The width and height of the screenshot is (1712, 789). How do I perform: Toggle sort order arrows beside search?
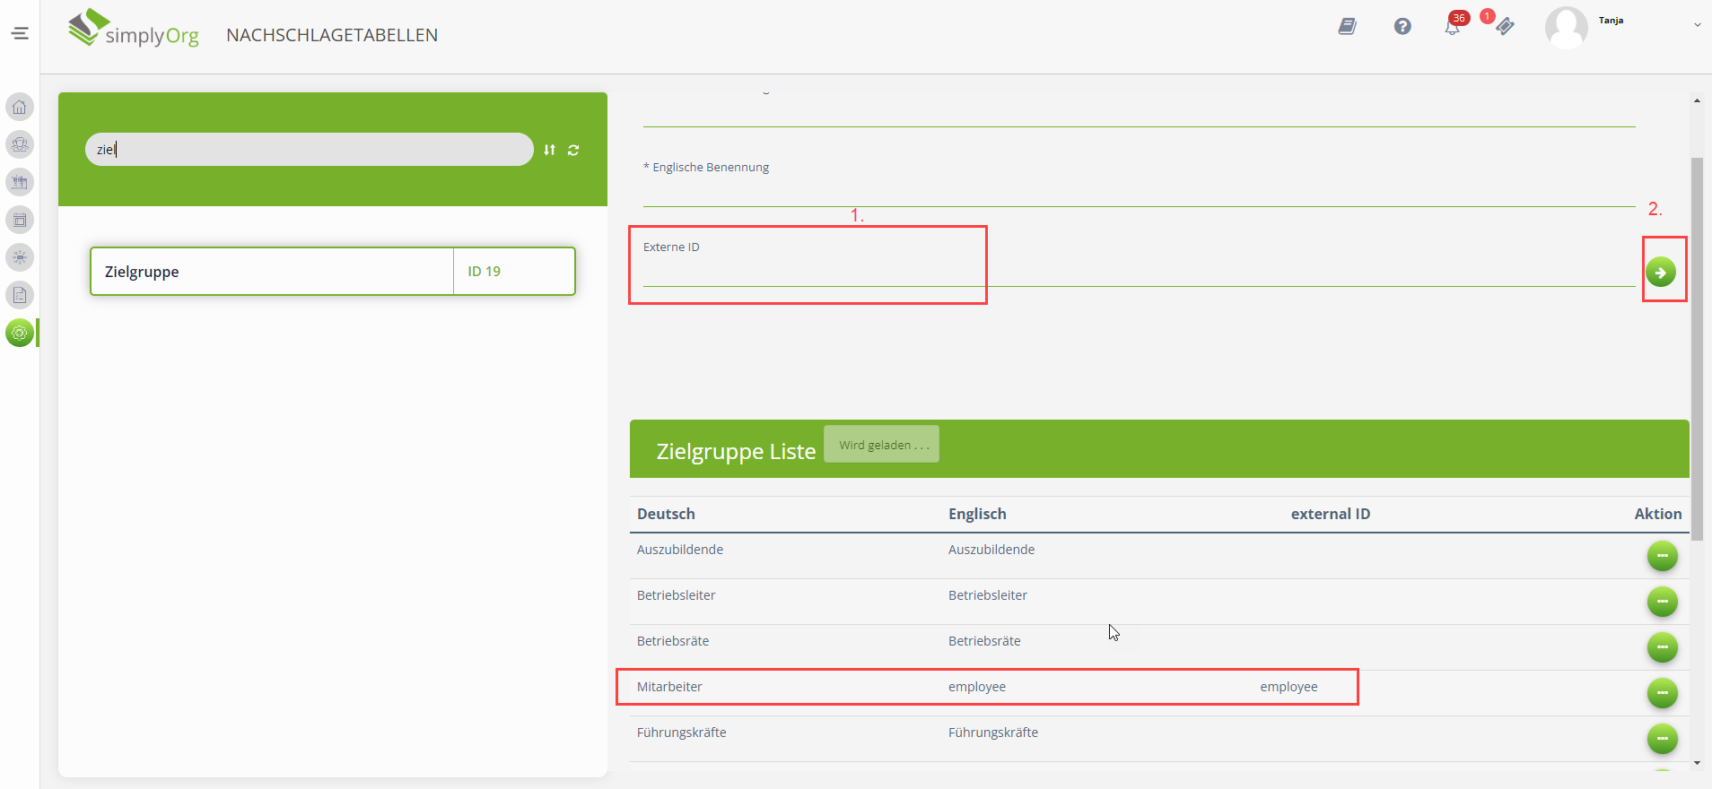point(549,150)
